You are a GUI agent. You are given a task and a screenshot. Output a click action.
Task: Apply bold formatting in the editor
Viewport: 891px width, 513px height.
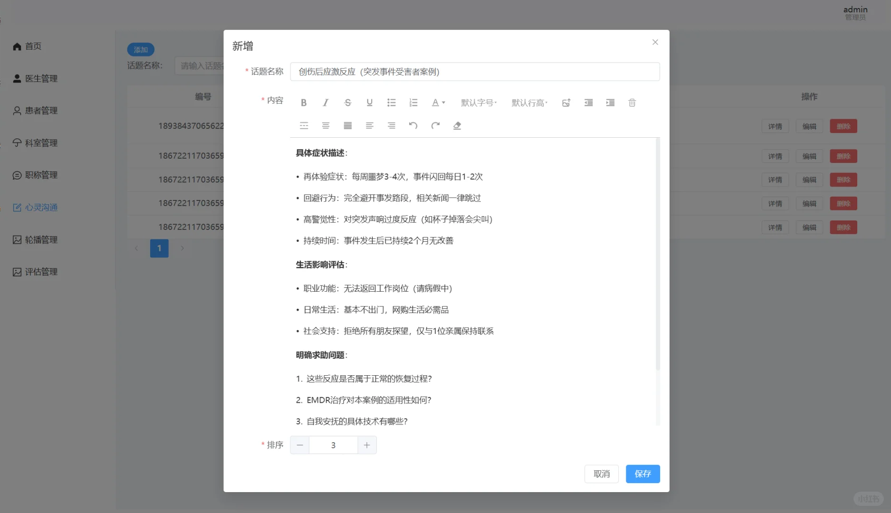coord(303,102)
